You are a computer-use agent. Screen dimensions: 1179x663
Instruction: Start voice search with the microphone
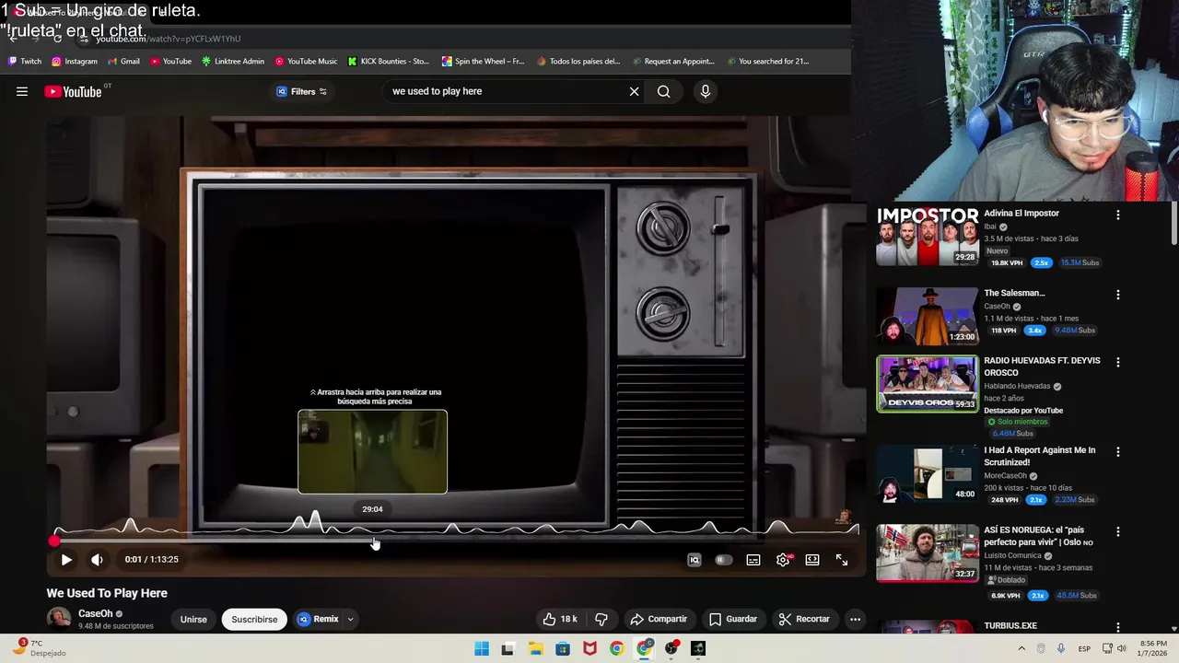706,91
